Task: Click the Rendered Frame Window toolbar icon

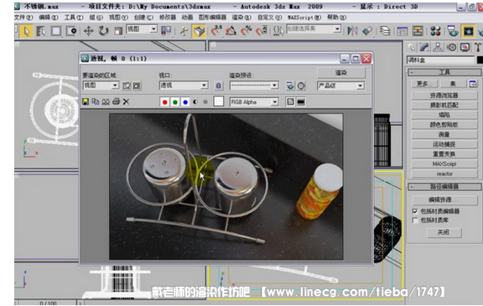Action: click(468, 31)
